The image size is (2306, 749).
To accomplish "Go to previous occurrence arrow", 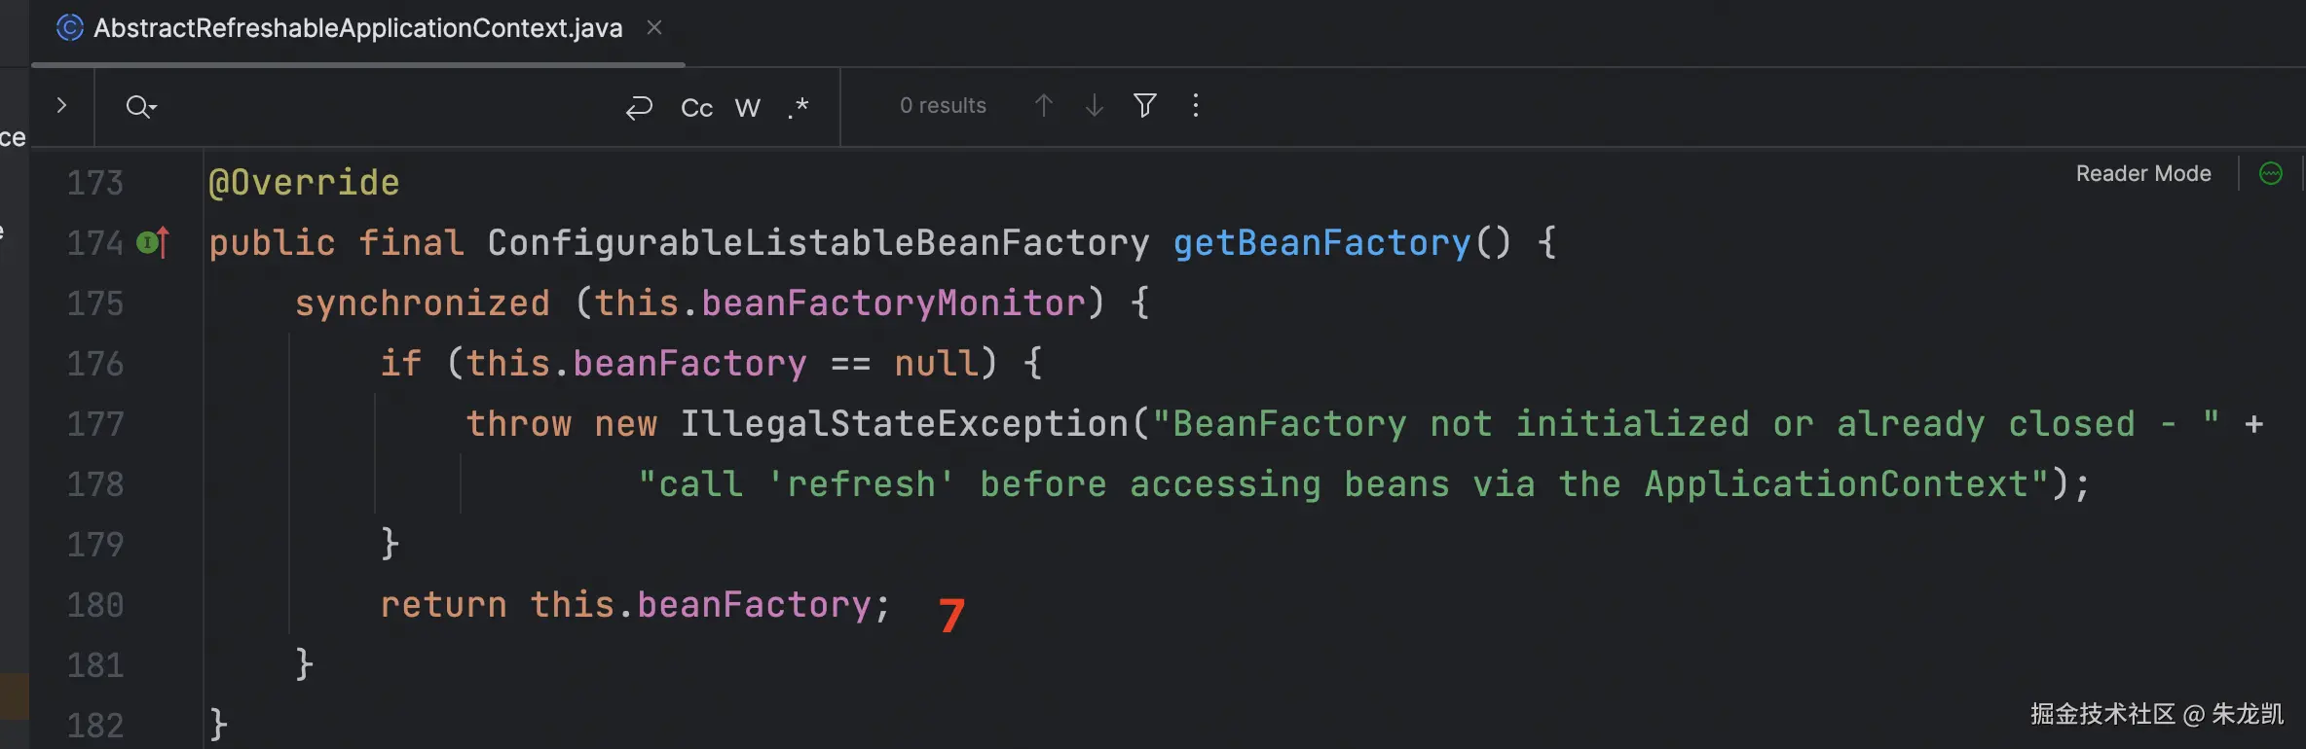I will click(x=1044, y=105).
